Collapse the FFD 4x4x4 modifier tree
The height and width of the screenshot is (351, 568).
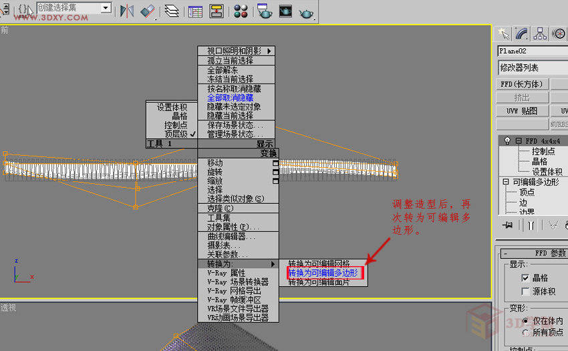click(519, 140)
